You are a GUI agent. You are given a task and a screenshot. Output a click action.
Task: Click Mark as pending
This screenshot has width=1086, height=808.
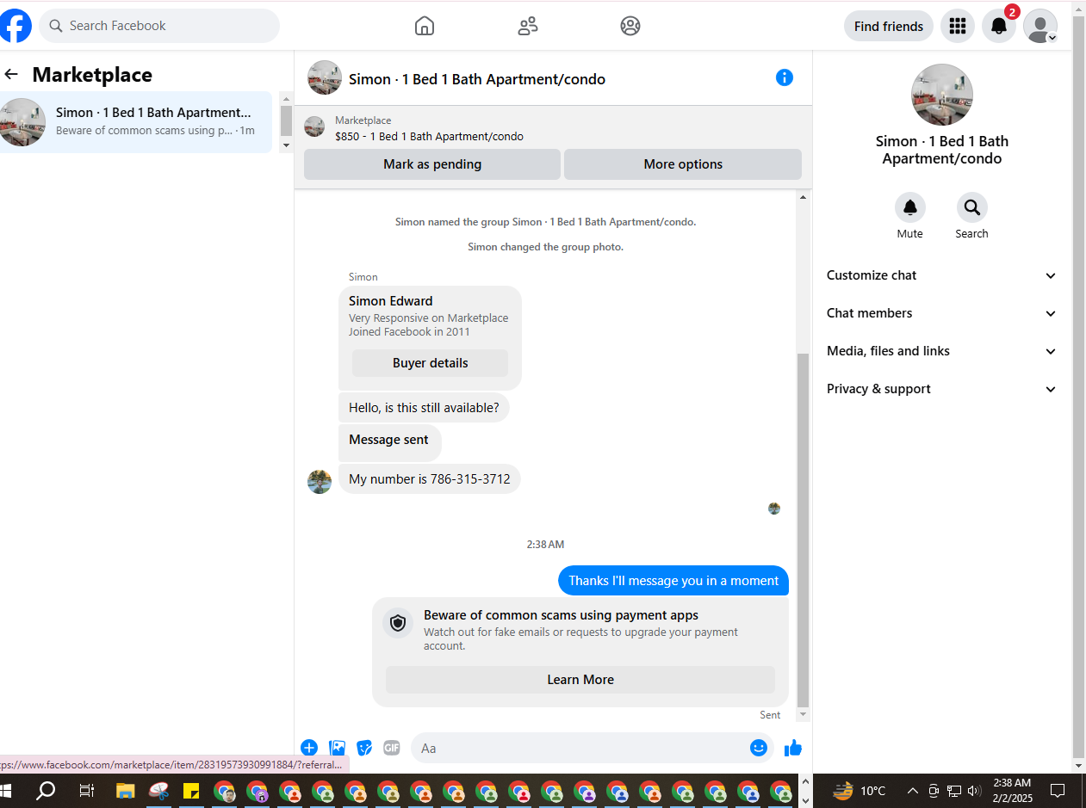(x=432, y=164)
